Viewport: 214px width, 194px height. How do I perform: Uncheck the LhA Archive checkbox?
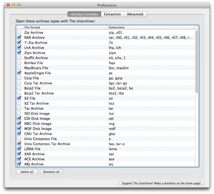[x=19, y=47]
